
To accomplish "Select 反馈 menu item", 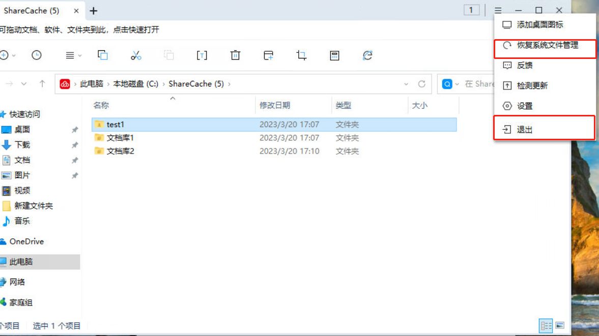I will pyautogui.click(x=545, y=65).
